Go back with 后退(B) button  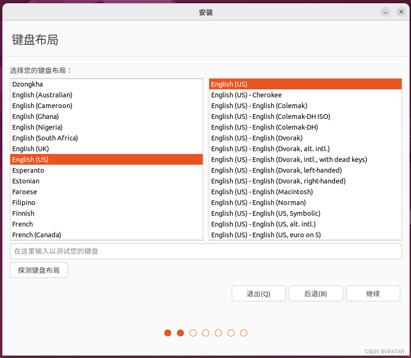[x=316, y=293]
